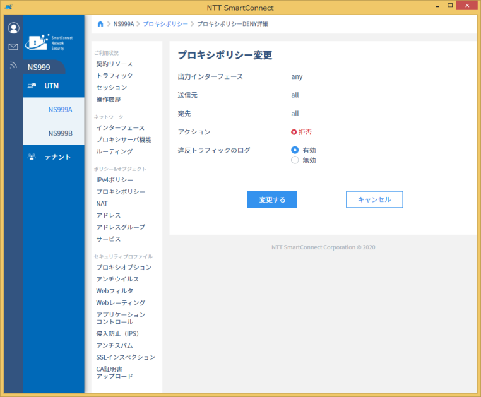
Task: Open プロキシサーバ機能 in the side menu
Action: pyautogui.click(x=124, y=139)
